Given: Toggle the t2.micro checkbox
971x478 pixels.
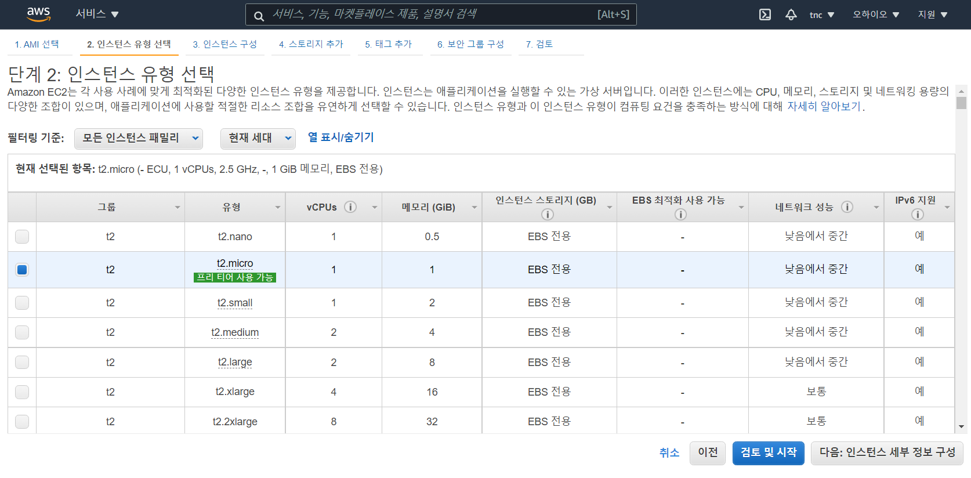Looking at the screenshot, I should point(22,270).
